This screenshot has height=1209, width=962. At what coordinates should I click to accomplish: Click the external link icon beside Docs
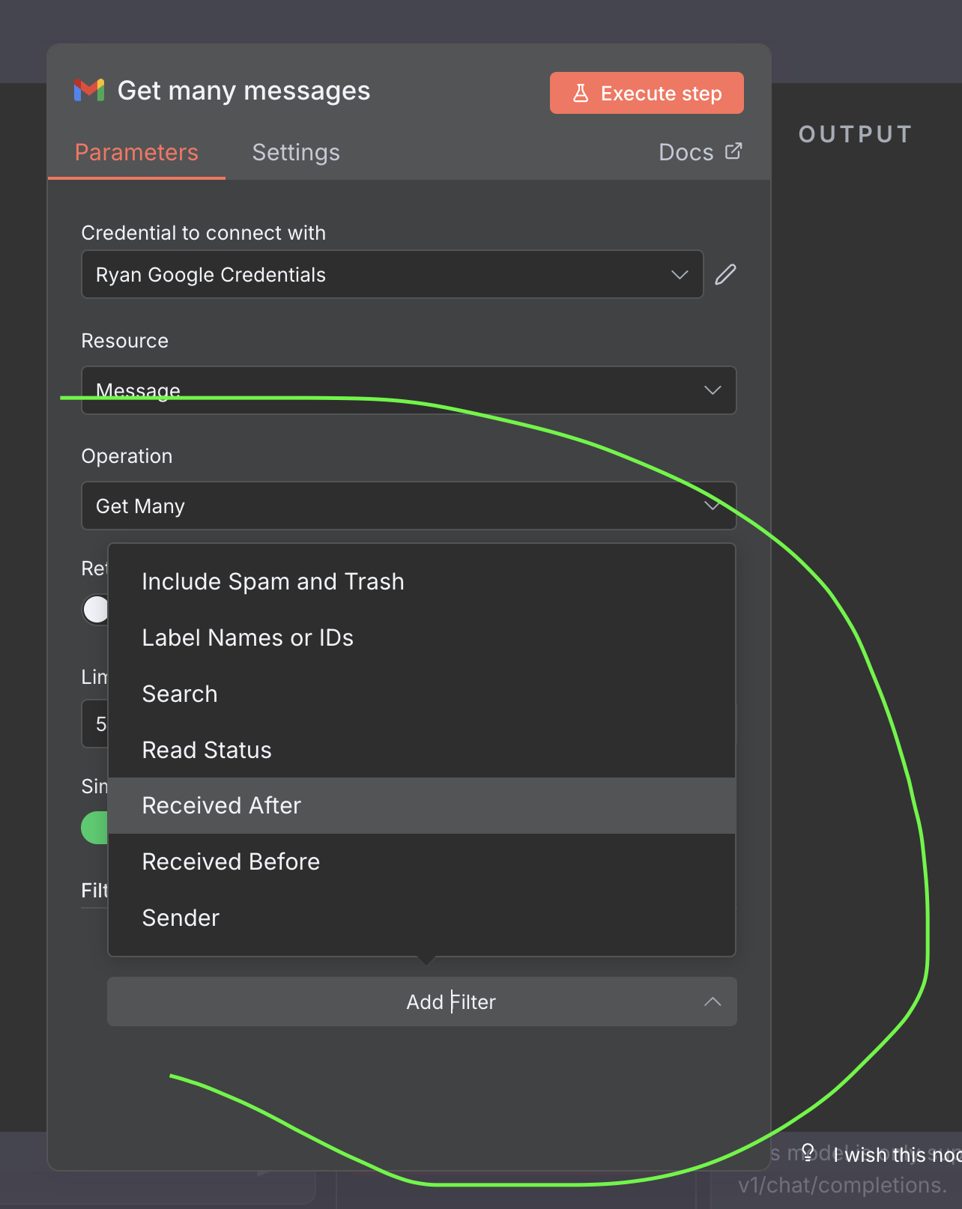click(733, 151)
